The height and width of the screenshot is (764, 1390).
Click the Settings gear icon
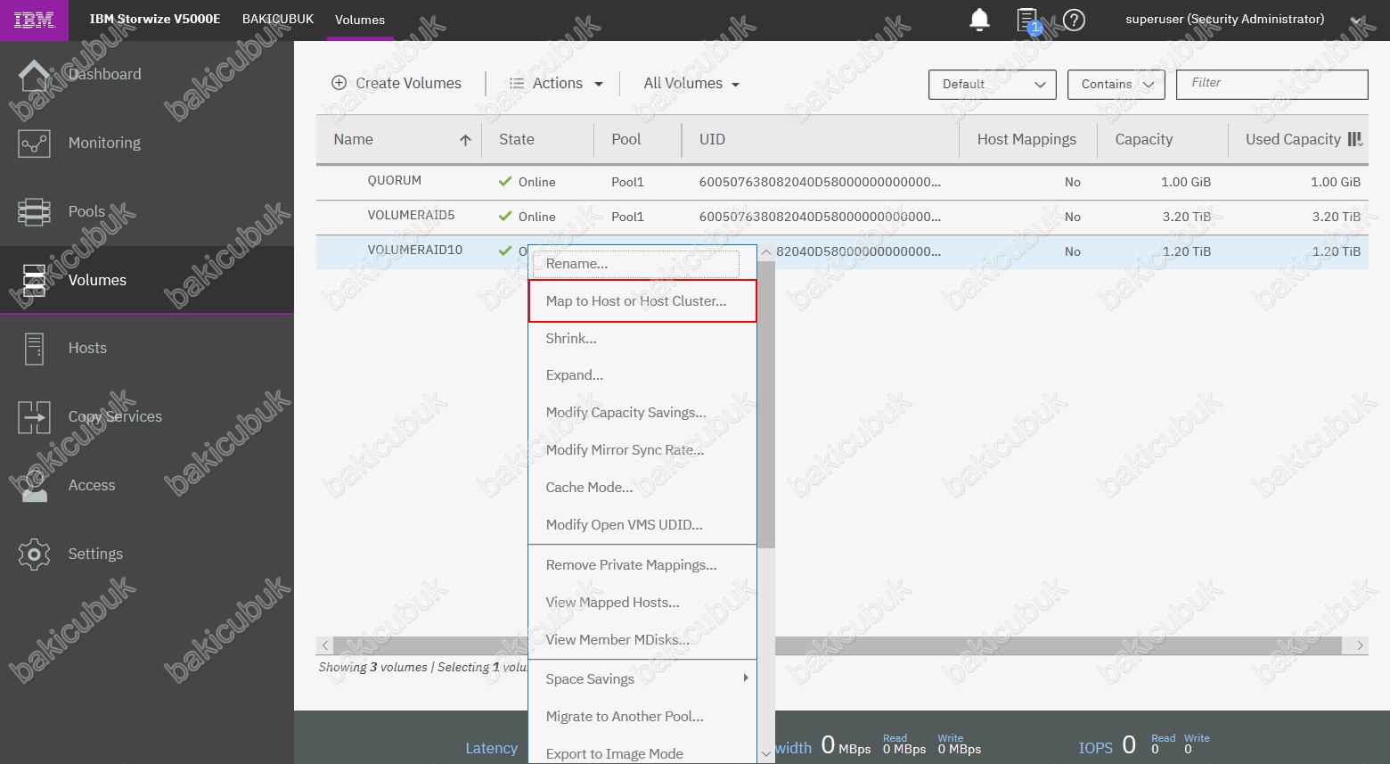[x=34, y=554]
